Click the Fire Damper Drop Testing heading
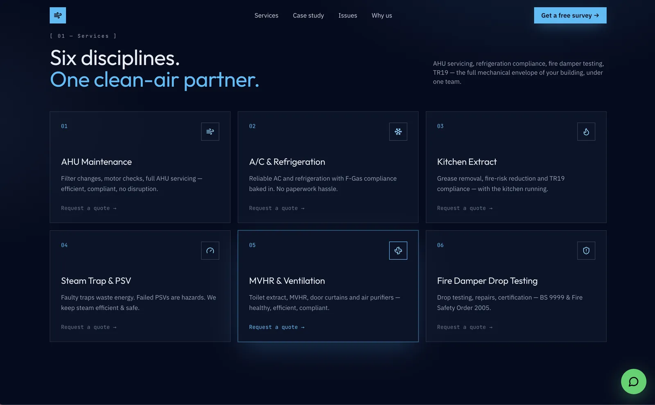The width and height of the screenshot is (655, 405). point(487,281)
